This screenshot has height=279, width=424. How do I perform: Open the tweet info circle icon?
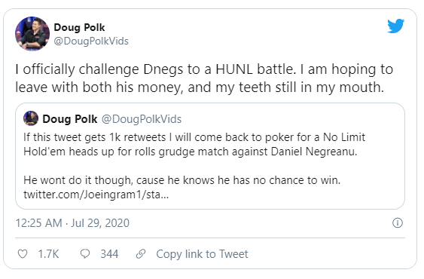pyautogui.click(x=397, y=223)
